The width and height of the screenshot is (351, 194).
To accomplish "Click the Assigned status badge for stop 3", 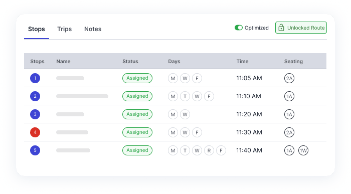I will click(x=137, y=114).
